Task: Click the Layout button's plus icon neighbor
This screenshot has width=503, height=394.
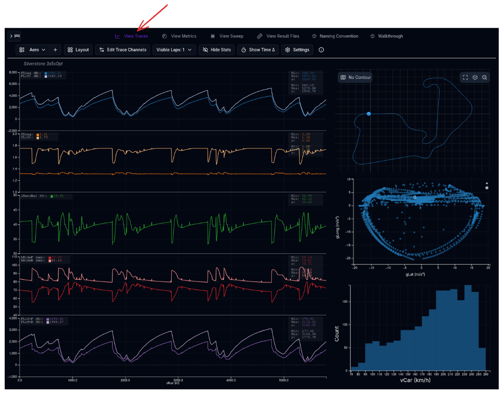Action: coord(55,50)
